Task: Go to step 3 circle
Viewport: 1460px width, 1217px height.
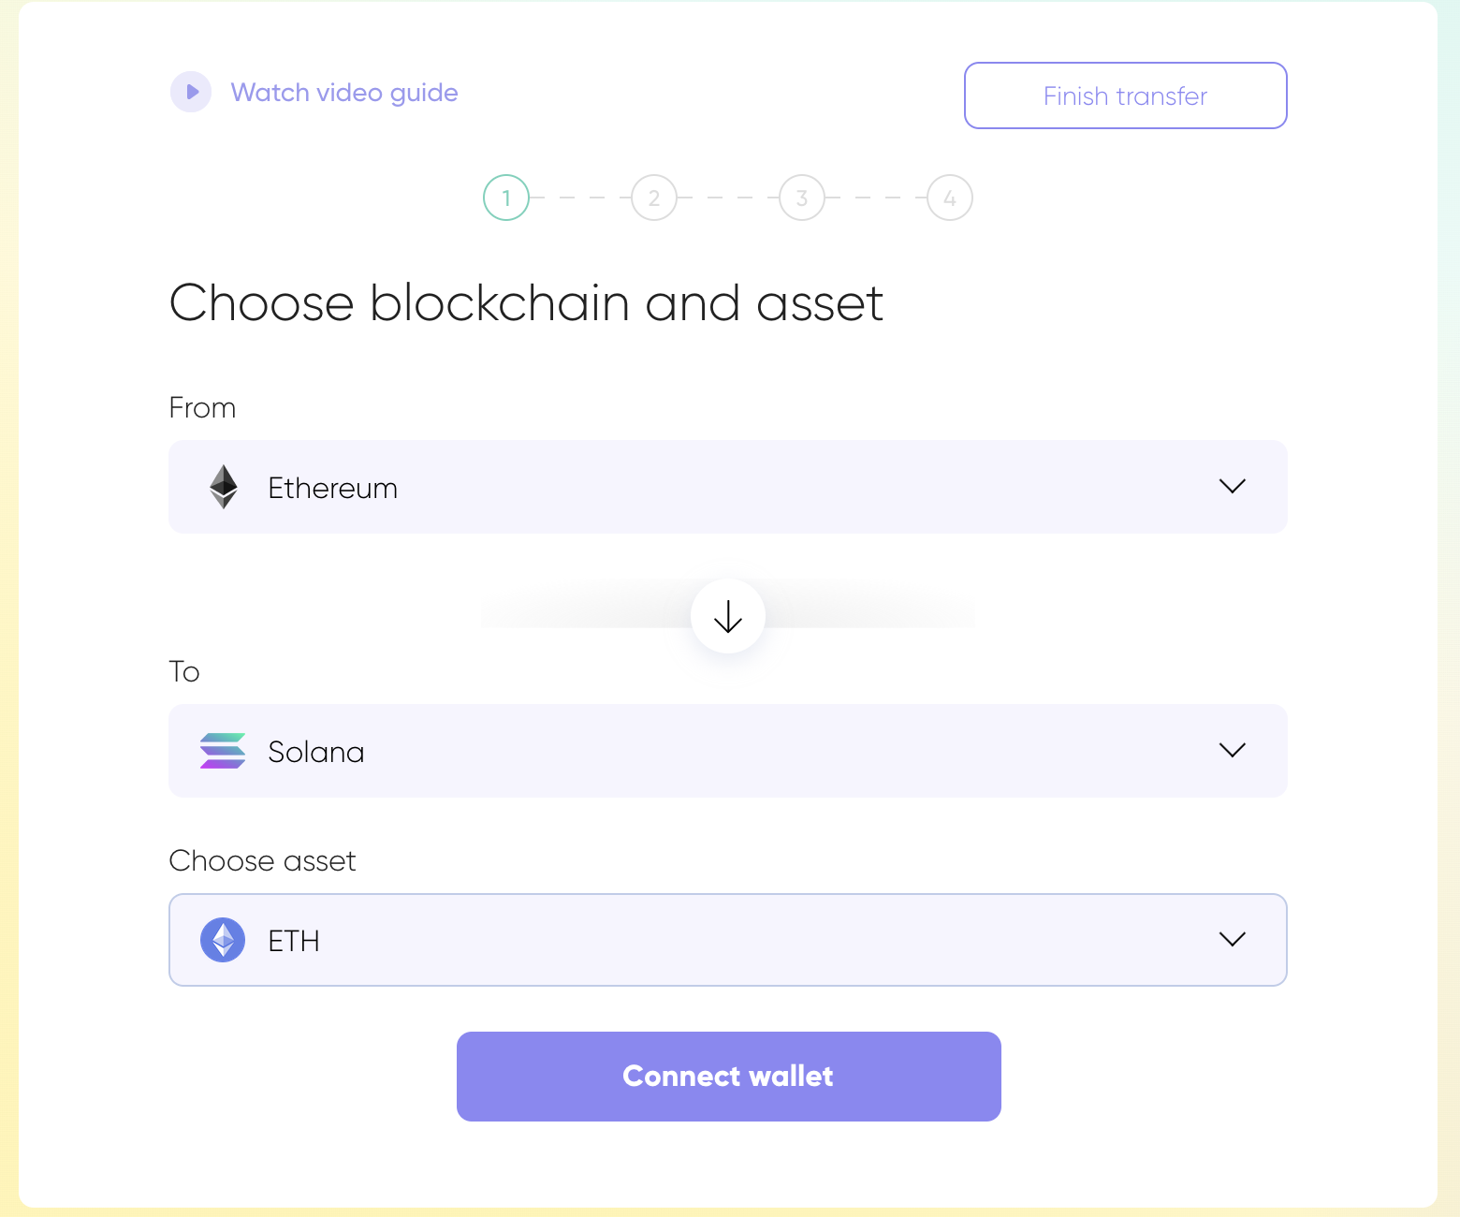Action: coord(802,198)
